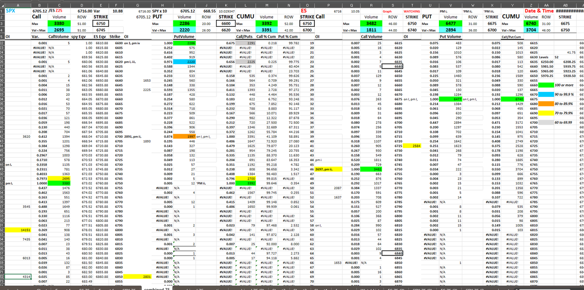
Task: Select the green '2286' Max volume cell
Action: [184, 23]
